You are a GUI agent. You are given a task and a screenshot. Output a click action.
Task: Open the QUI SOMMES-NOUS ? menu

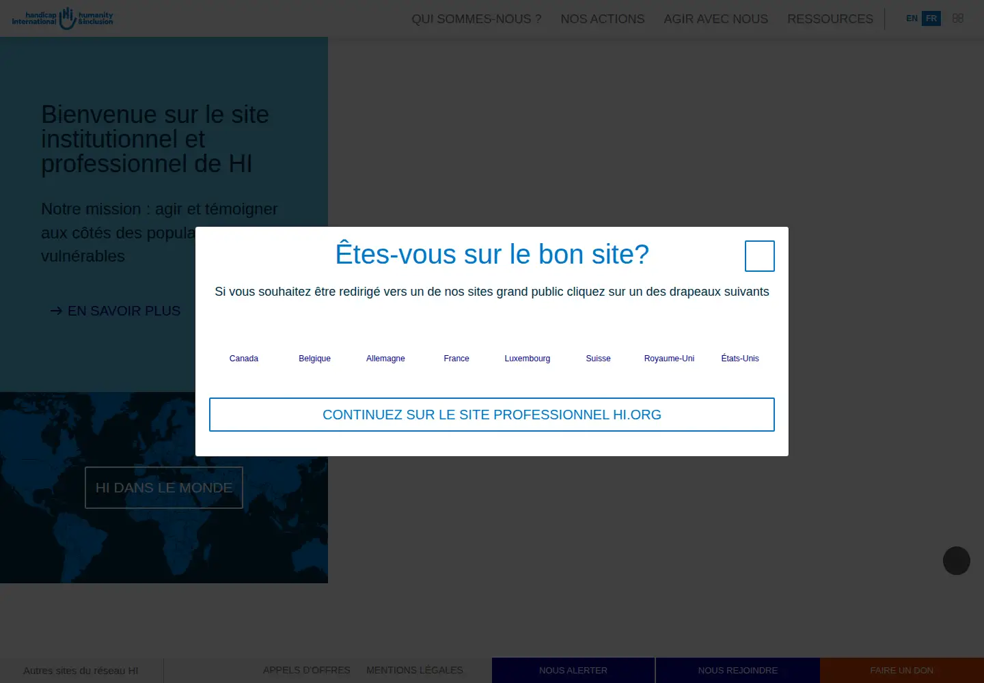(476, 19)
